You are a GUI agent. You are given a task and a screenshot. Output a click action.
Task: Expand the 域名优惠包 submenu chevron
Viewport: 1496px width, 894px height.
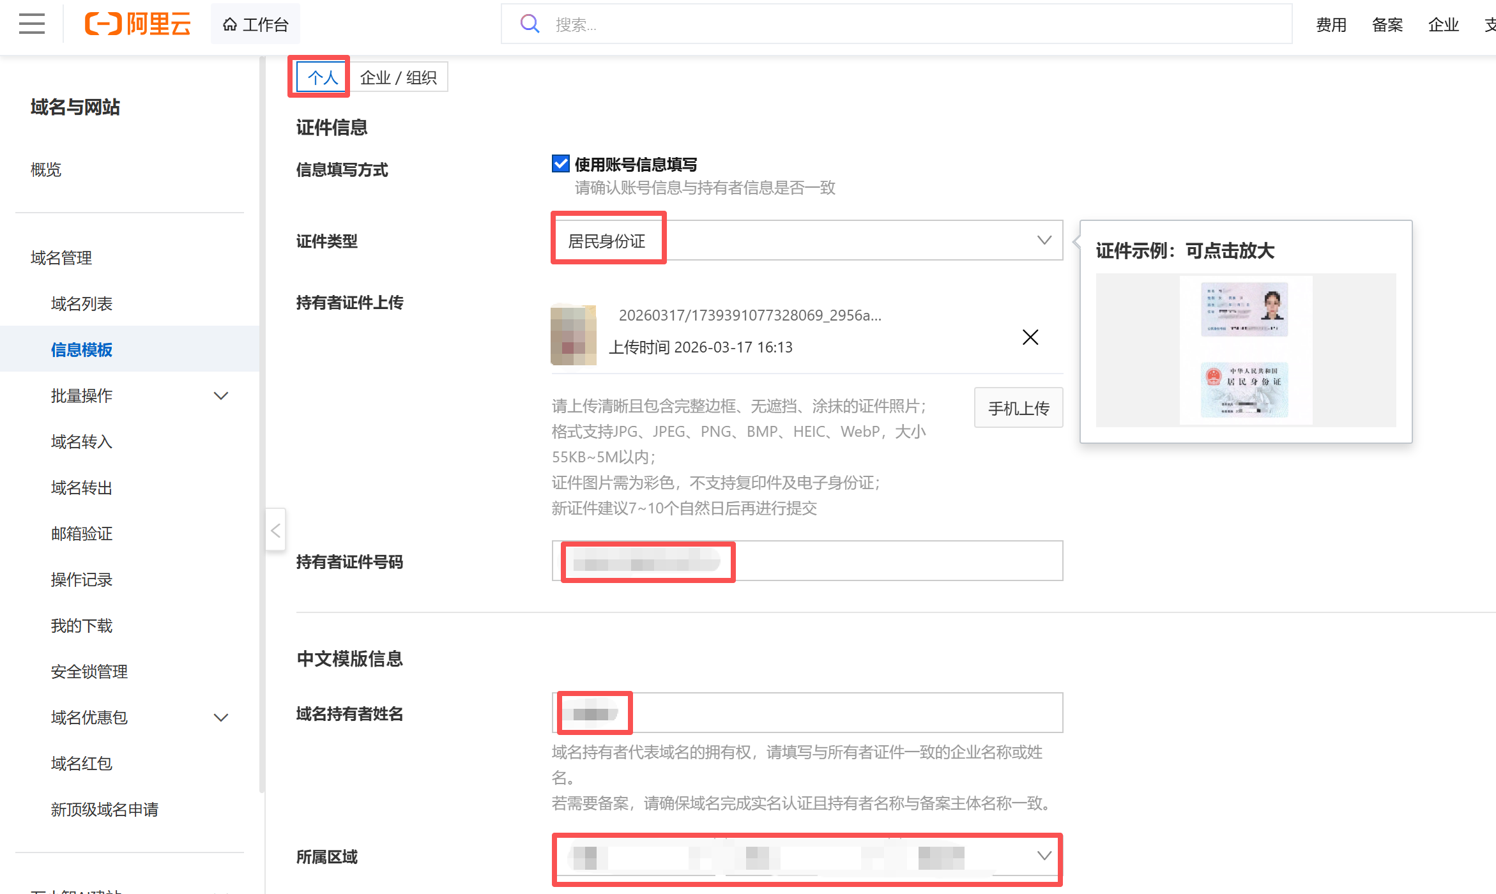coord(221,718)
